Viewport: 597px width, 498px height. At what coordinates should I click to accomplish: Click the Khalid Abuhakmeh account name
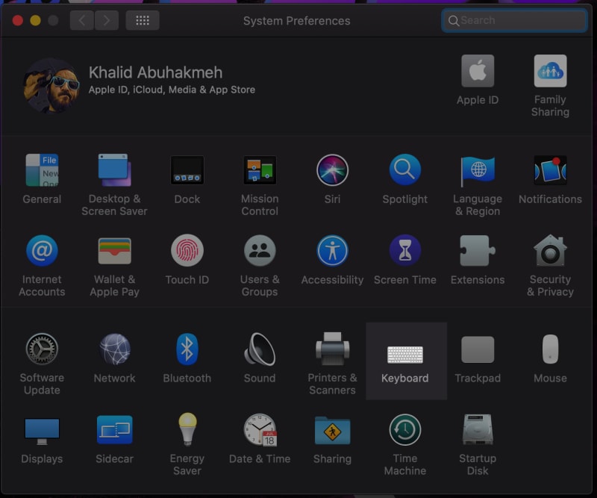coord(155,72)
